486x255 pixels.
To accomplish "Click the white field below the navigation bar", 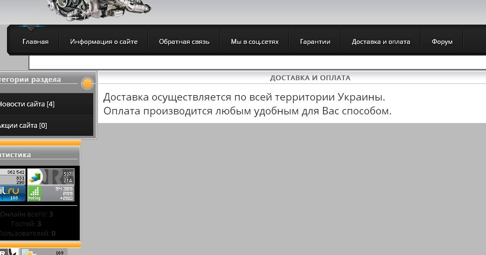I will pyautogui.click(x=257, y=63).
